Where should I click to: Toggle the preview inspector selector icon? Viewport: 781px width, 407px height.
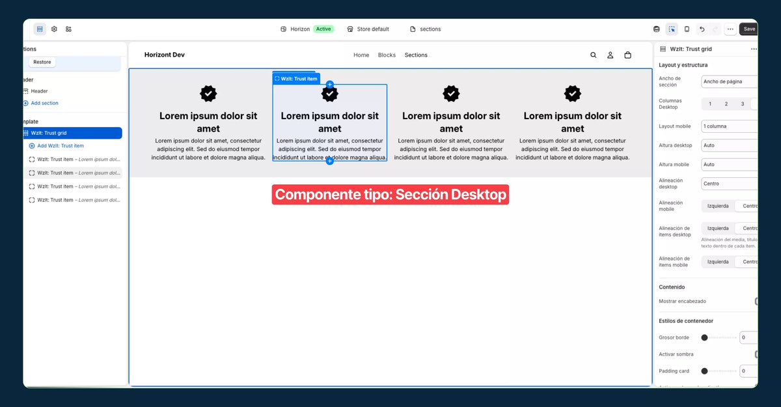pos(672,29)
